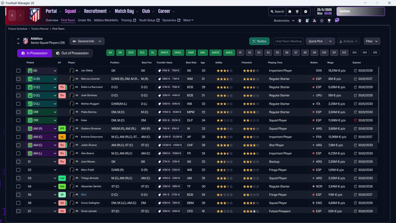Open settings via the gear icon
The image size is (396, 223).
coord(306,11)
